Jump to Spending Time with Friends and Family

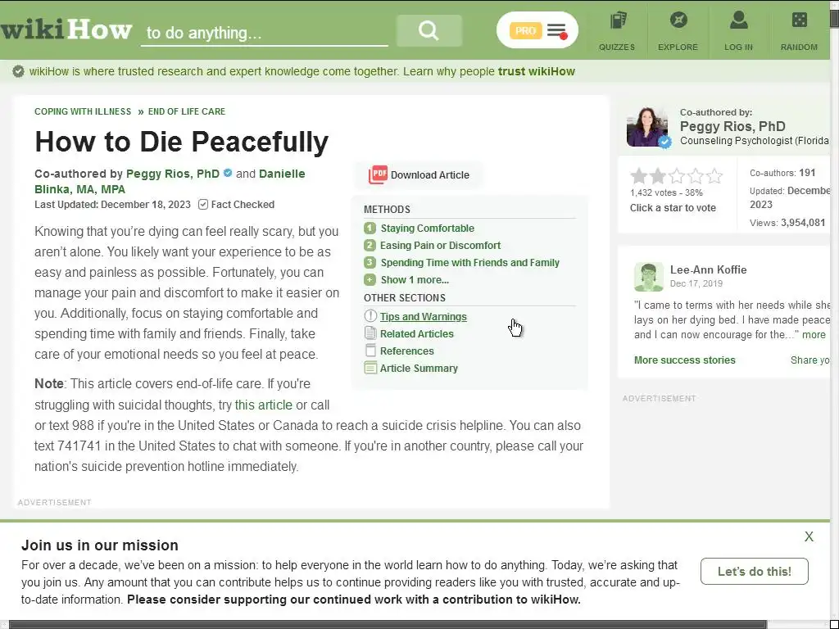coord(469,263)
